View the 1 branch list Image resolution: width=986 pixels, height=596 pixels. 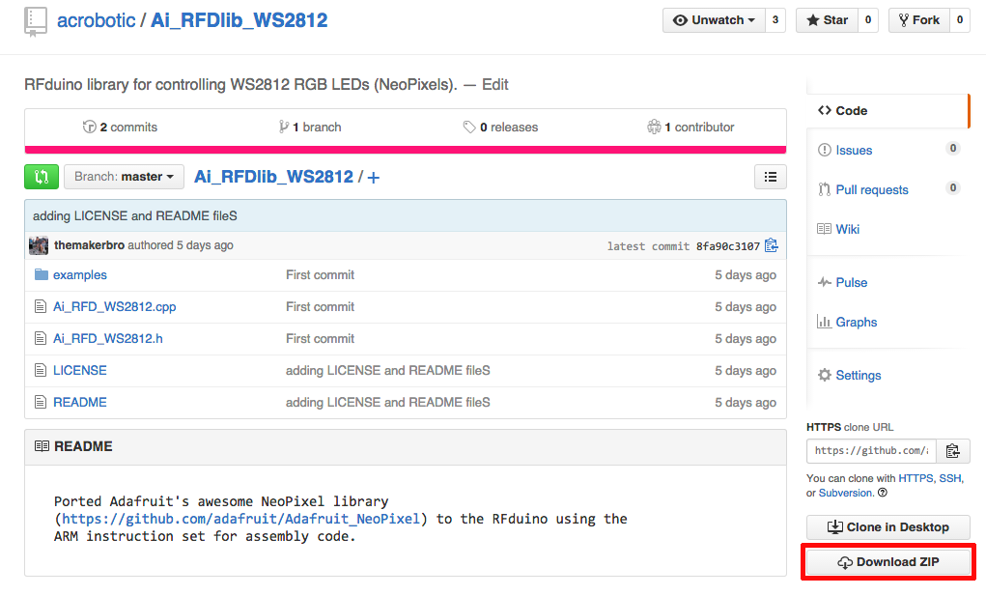310,127
